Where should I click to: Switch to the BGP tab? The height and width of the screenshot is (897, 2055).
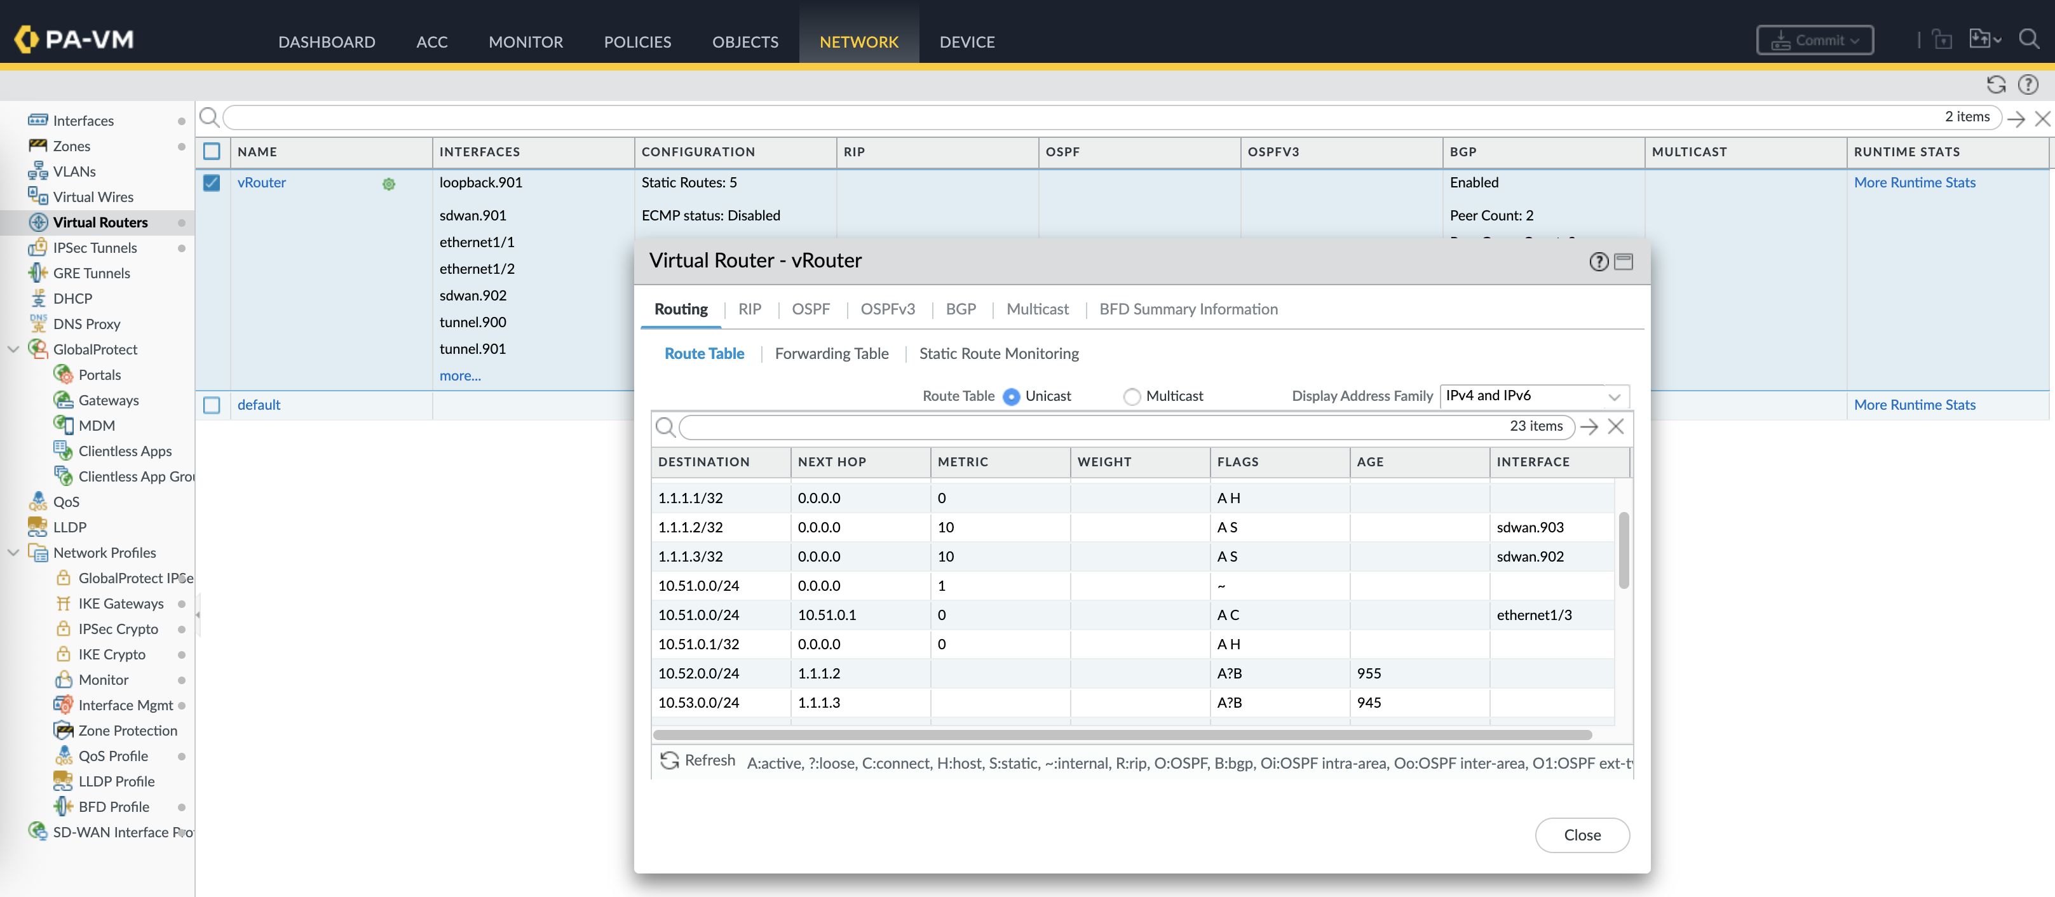(961, 309)
